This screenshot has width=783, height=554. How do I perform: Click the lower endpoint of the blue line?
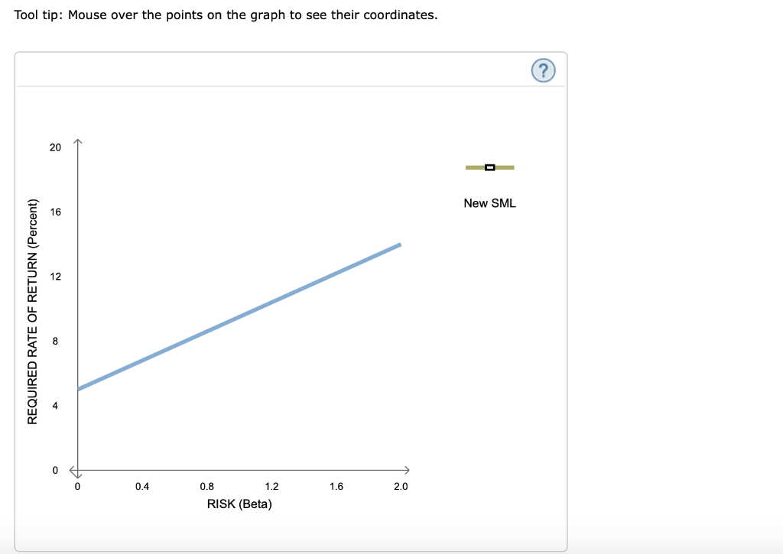(x=79, y=388)
